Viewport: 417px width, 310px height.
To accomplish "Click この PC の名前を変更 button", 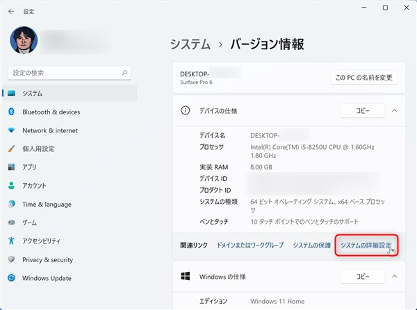I will [364, 77].
